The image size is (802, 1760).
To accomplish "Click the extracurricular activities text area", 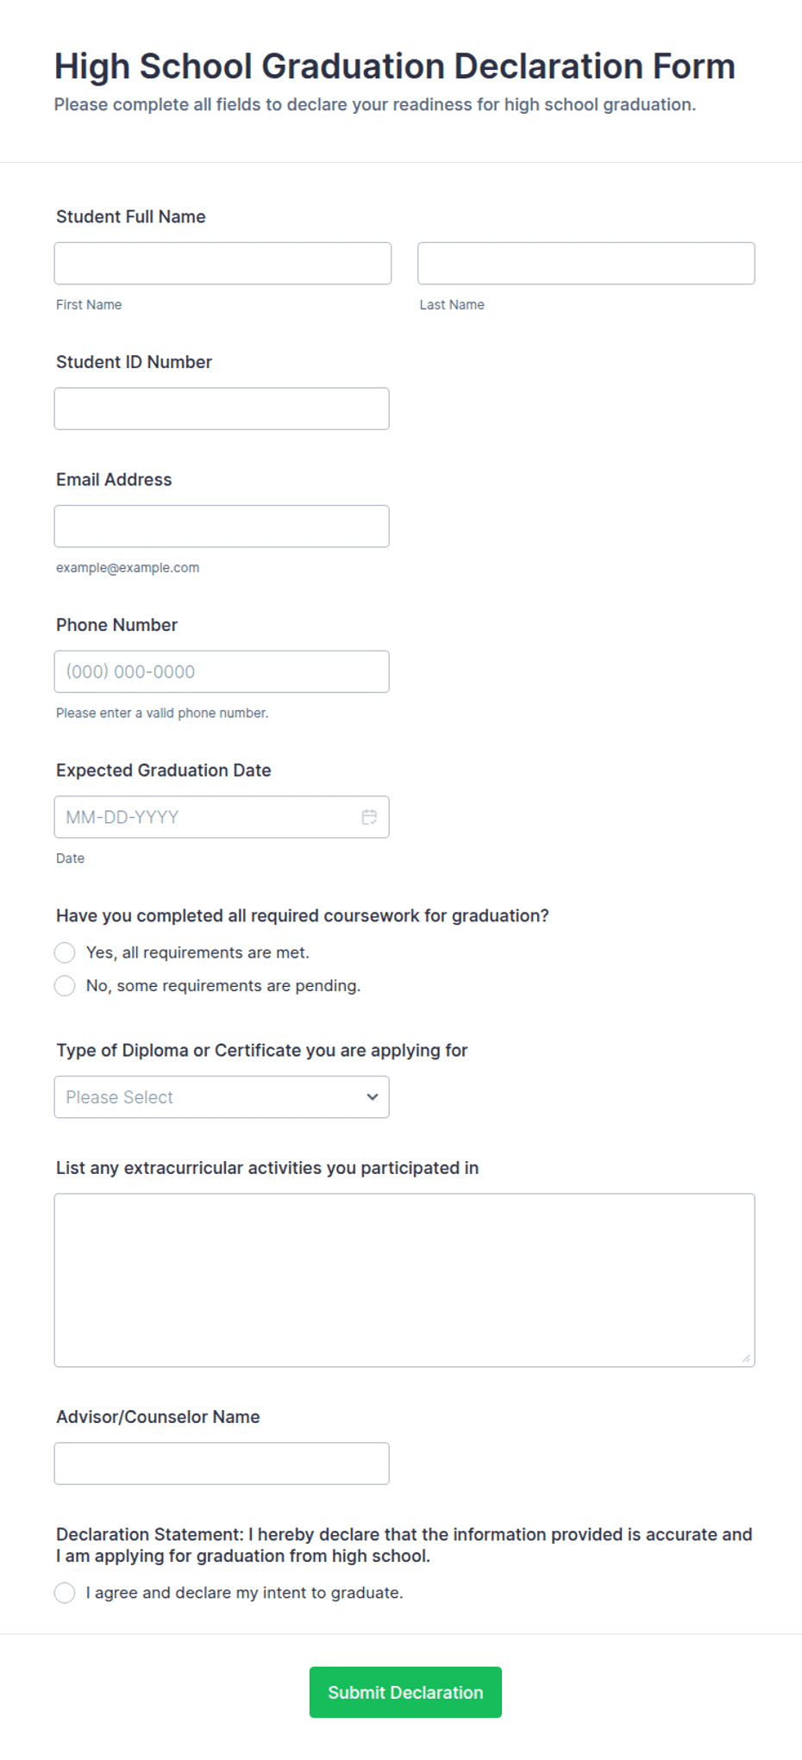I will click(404, 1280).
